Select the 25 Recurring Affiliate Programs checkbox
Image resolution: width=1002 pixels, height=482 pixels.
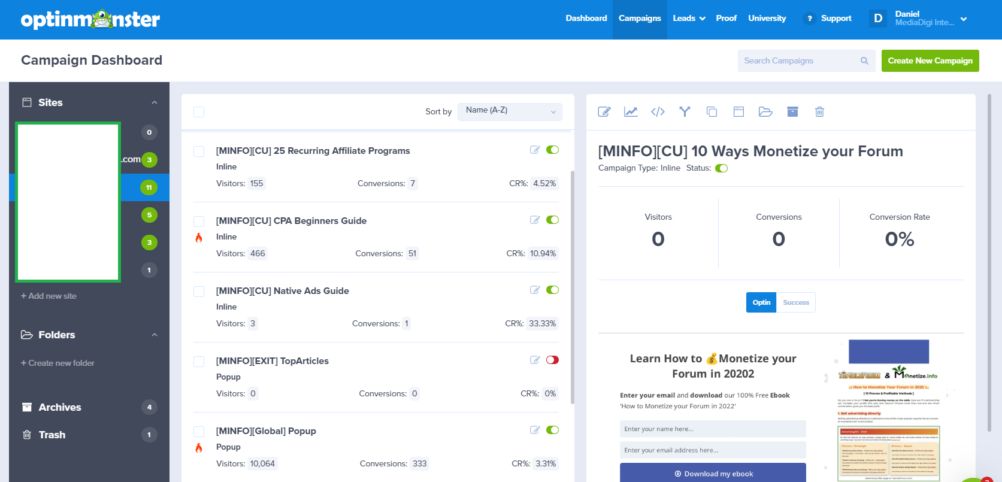(x=199, y=151)
